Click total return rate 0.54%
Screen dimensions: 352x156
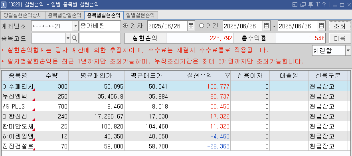pos(316,38)
